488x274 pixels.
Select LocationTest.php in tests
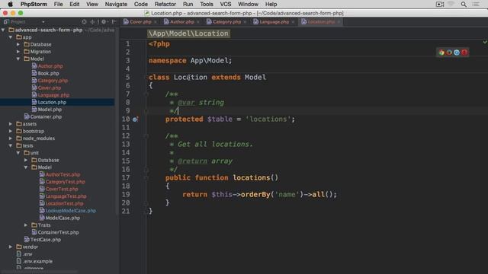[64, 203]
